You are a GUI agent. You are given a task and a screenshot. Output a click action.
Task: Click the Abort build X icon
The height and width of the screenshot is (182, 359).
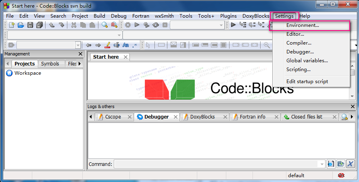pyautogui.click(x=165, y=25)
